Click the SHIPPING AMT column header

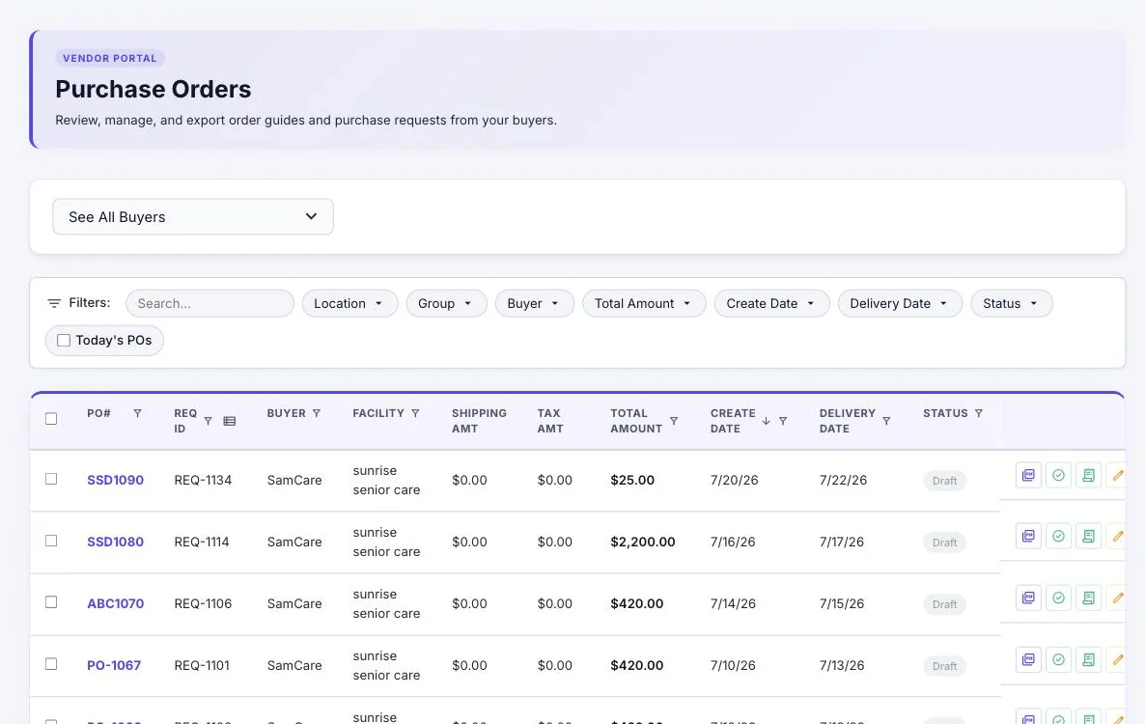[x=479, y=420]
